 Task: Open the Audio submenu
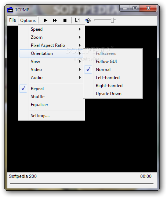click(x=51, y=78)
